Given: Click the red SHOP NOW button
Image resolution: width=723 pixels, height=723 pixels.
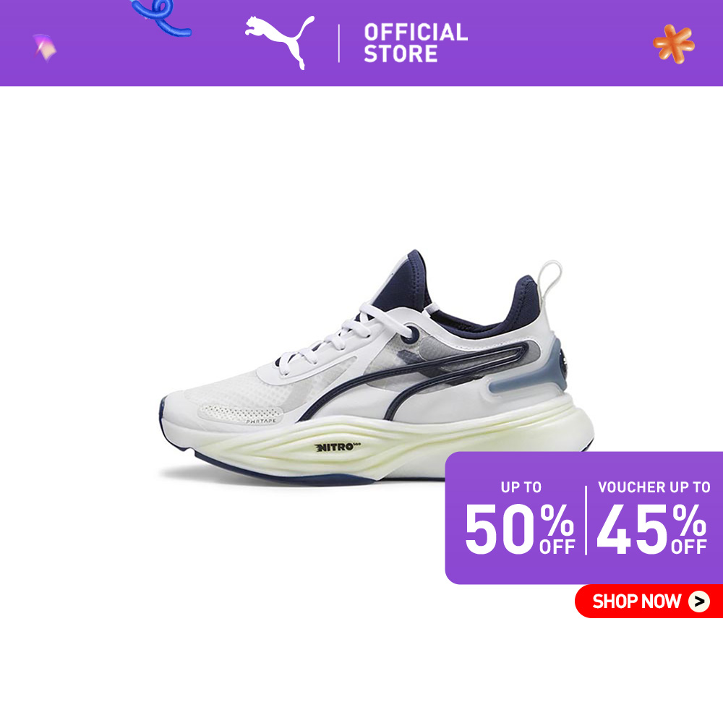Looking at the screenshot, I should [x=649, y=601].
